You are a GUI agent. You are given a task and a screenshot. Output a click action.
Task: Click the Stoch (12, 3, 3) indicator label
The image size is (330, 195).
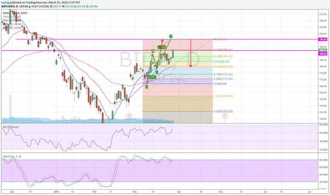tap(12, 156)
